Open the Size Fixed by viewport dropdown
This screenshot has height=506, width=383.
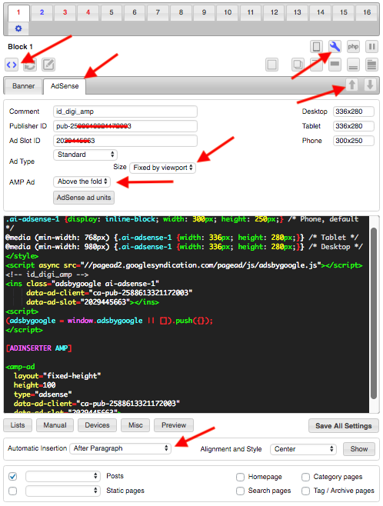click(162, 168)
